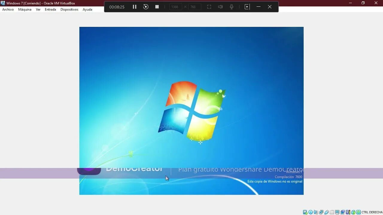This screenshot has width=383, height=215.
Task: Pause the screen recording
Action: (135, 7)
